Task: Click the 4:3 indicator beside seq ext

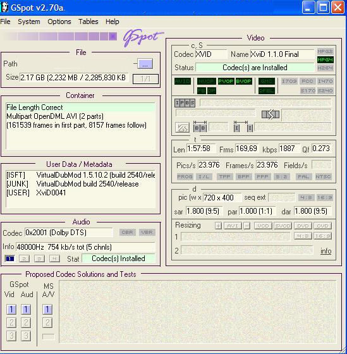Action: [307, 198]
